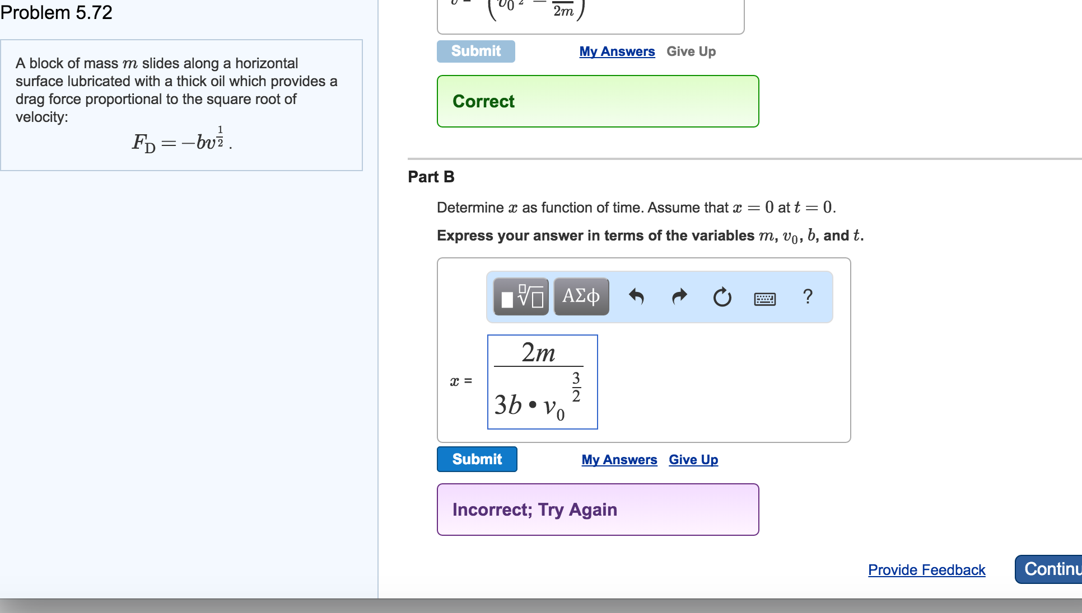Select the square root template icon
The height and width of the screenshot is (613, 1082).
530,295
